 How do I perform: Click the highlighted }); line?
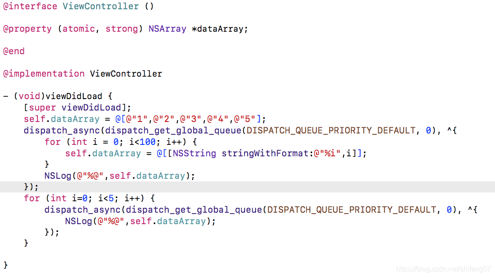click(x=248, y=187)
